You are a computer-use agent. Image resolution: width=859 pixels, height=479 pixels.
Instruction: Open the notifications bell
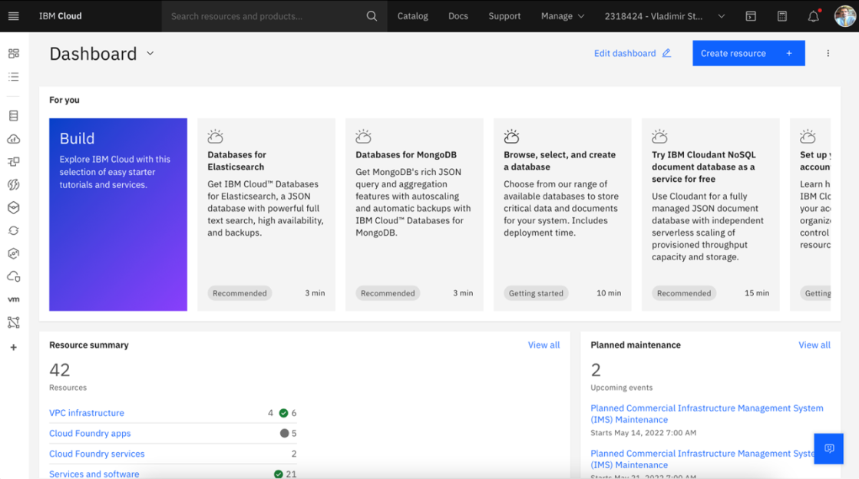tap(814, 16)
